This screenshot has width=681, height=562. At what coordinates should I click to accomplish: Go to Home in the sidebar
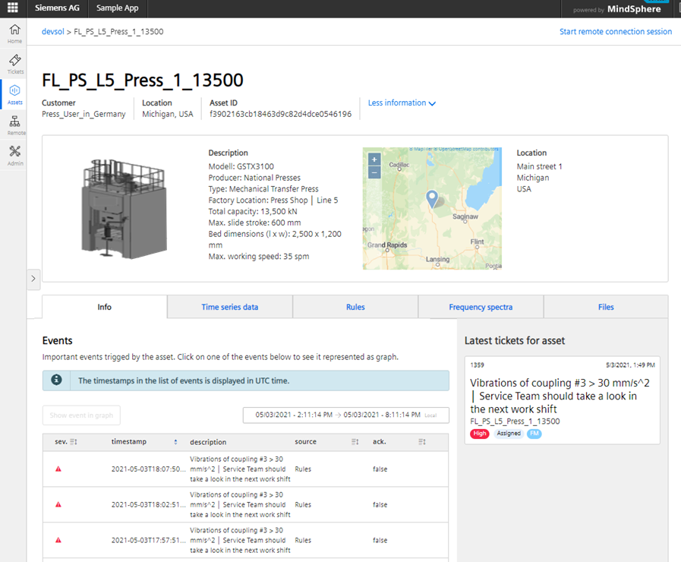[14, 33]
